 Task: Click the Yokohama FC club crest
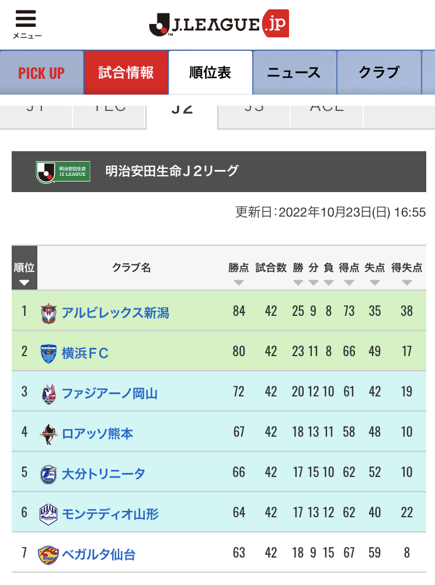[48, 353]
